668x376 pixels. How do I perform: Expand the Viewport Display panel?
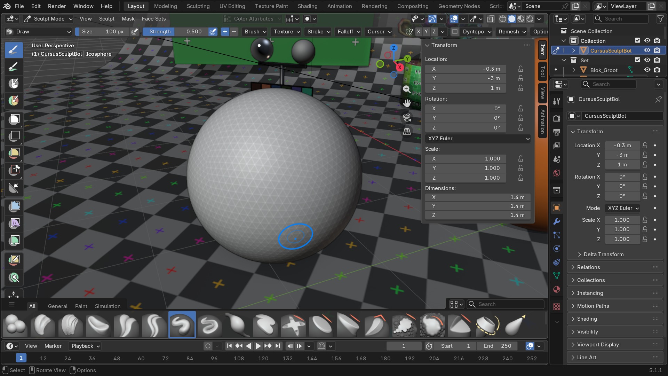coord(615,345)
